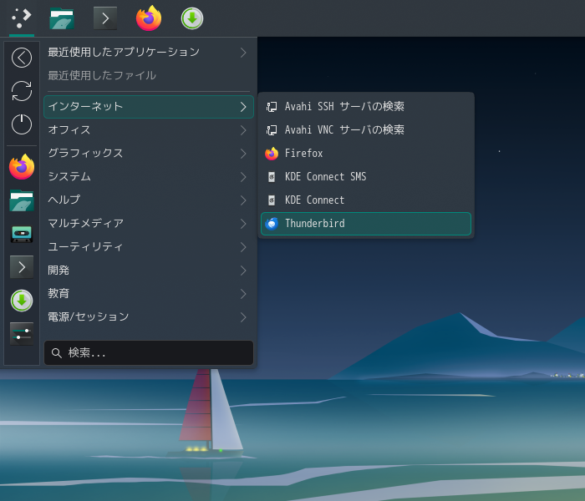Open the application launcher in the panel
Screen dimensions: 585x501
[21, 18]
